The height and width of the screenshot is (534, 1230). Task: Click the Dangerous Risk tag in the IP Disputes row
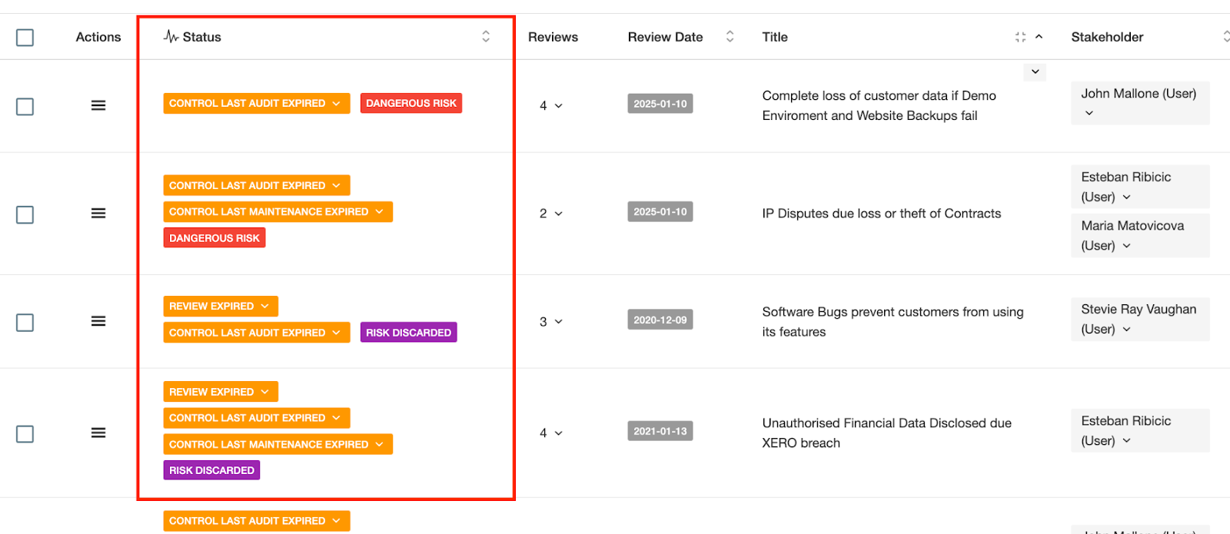tap(214, 238)
